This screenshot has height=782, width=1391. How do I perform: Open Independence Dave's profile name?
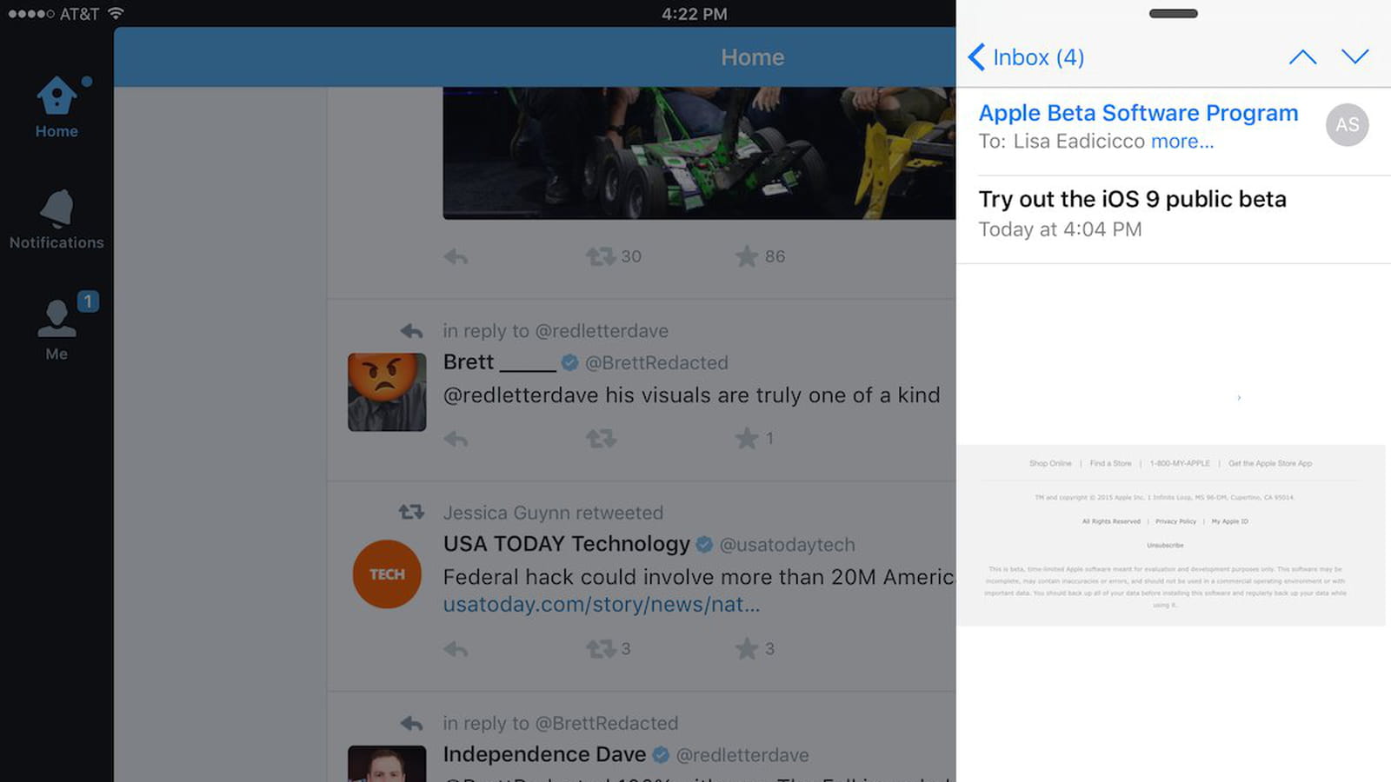pyautogui.click(x=544, y=754)
